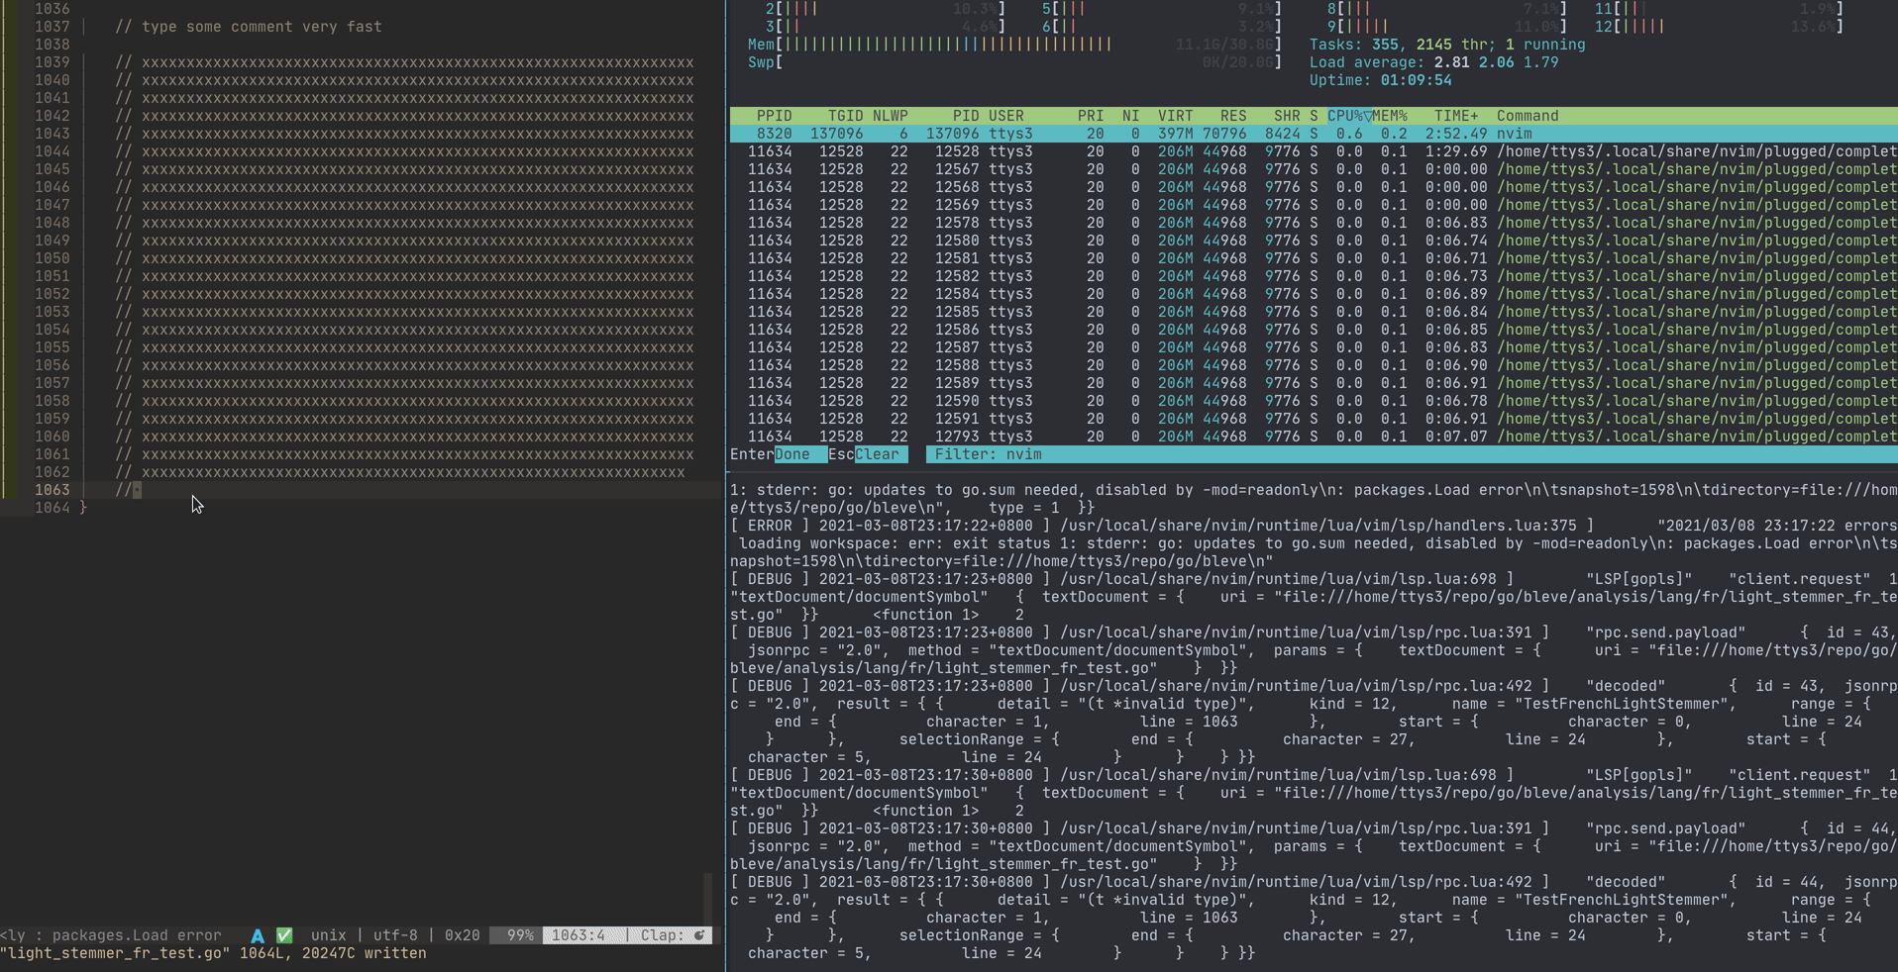The height and width of the screenshot is (972, 1898).
Task: Click the unix file format segment
Action: pos(328,935)
